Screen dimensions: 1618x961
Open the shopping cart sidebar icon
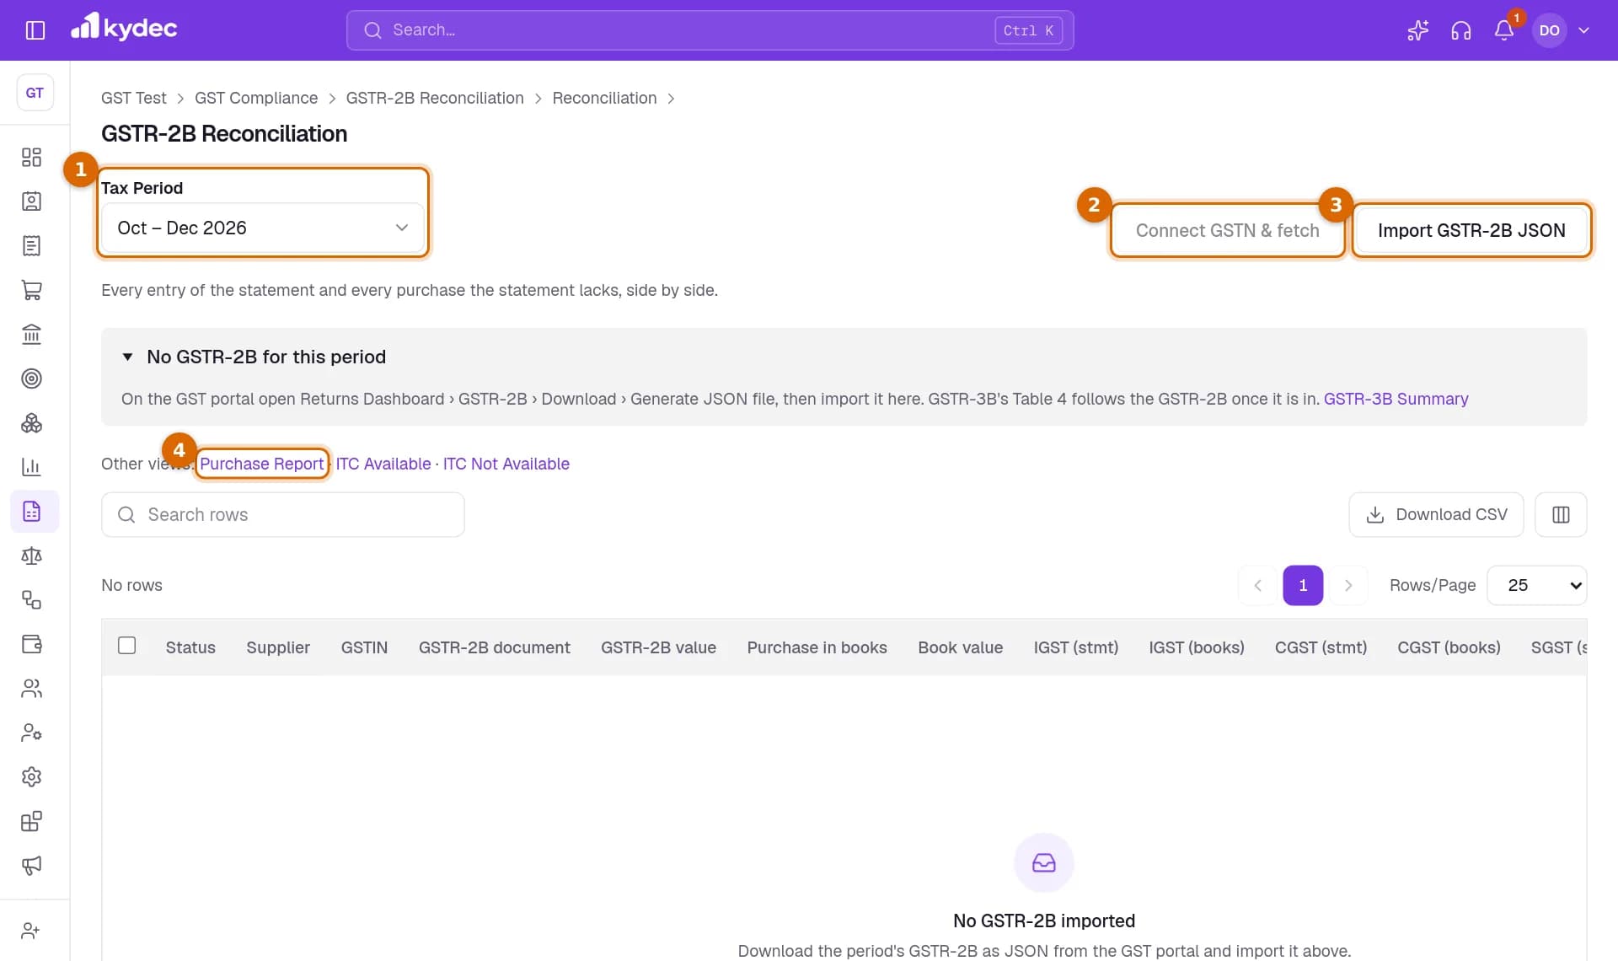point(31,290)
